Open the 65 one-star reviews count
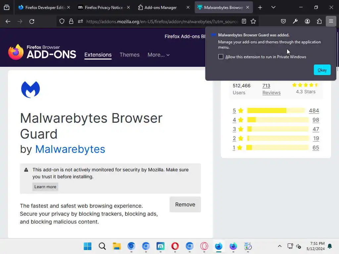Viewport: 339px width, 254px height. 315,148
